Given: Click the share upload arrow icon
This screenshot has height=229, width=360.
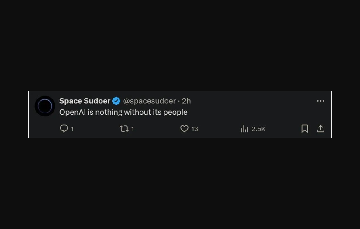Looking at the screenshot, I should tap(320, 129).
